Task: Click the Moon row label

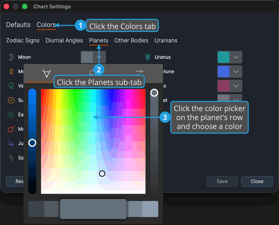Action: [x=25, y=57]
